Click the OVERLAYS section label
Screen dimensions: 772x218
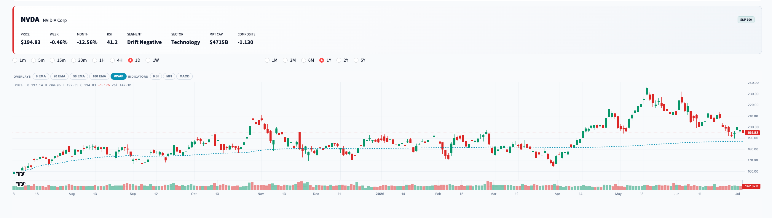pyautogui.click(x=22, y=77)
